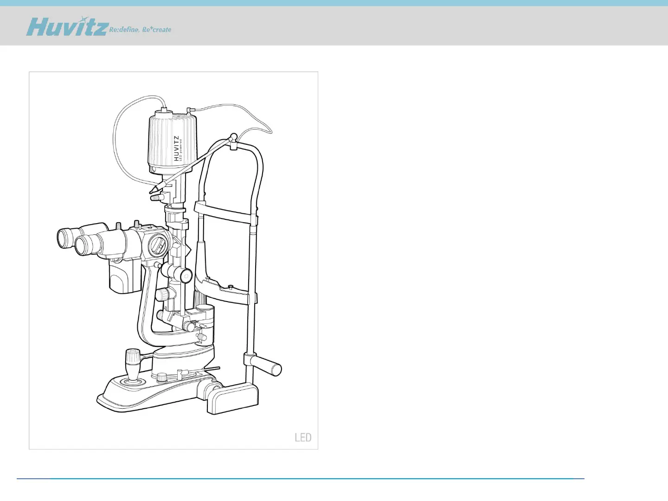Select the "LED" caption text
The height and width of the screenshot is (501, 668).
tap(303, 437)
